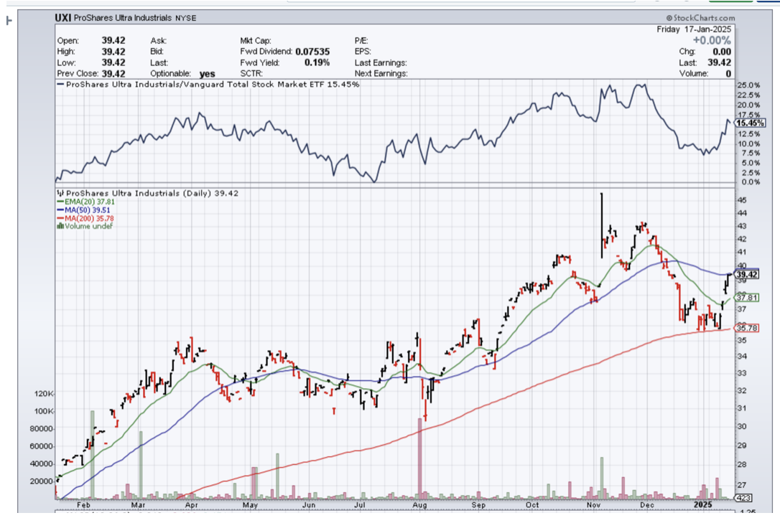Click the blue MA(50) legend line marker
780x518 pixels.
[60, 210]
